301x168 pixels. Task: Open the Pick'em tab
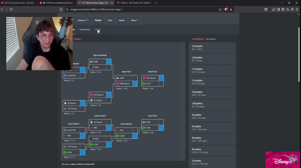pyautogui.click(x=98, y=20)
